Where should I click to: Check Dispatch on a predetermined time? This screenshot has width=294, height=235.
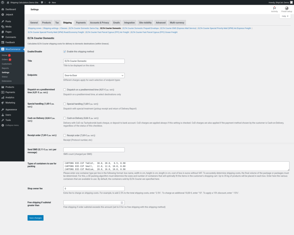(65, 90)
